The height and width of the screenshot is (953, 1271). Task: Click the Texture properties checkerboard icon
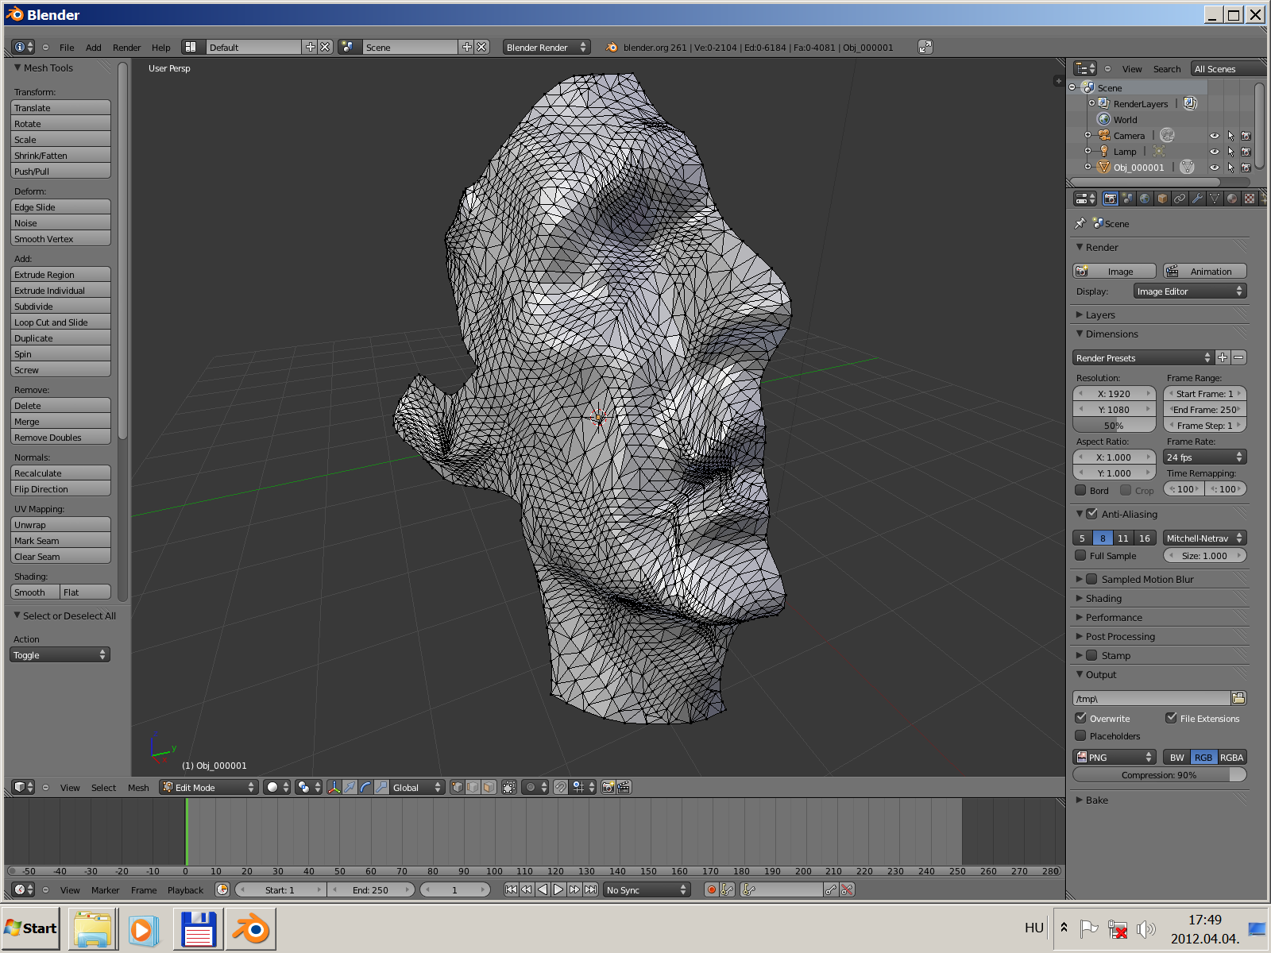click(1250, 199)
